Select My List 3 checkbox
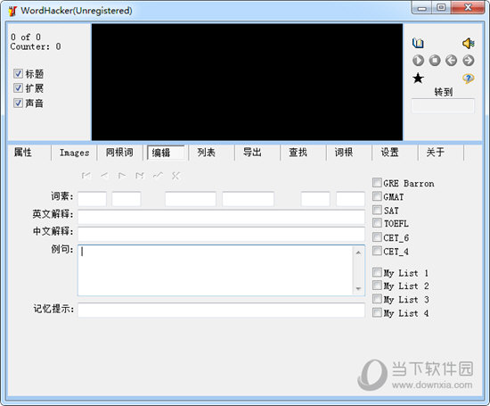Viewport: 490px width, 406px height. coord(377,299)
